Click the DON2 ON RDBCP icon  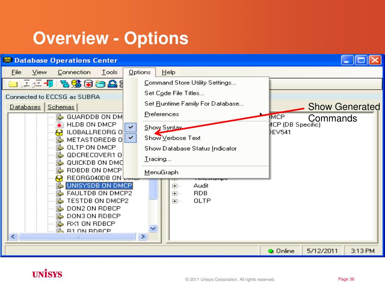pos(59,208)
